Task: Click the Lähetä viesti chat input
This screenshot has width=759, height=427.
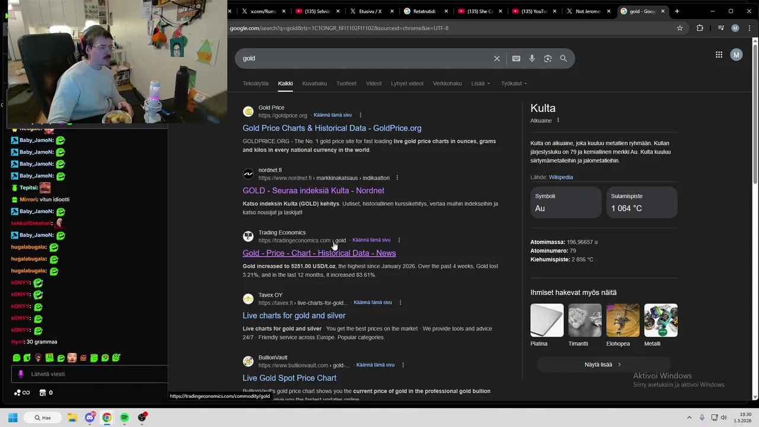Action: (x=89, y=374)
